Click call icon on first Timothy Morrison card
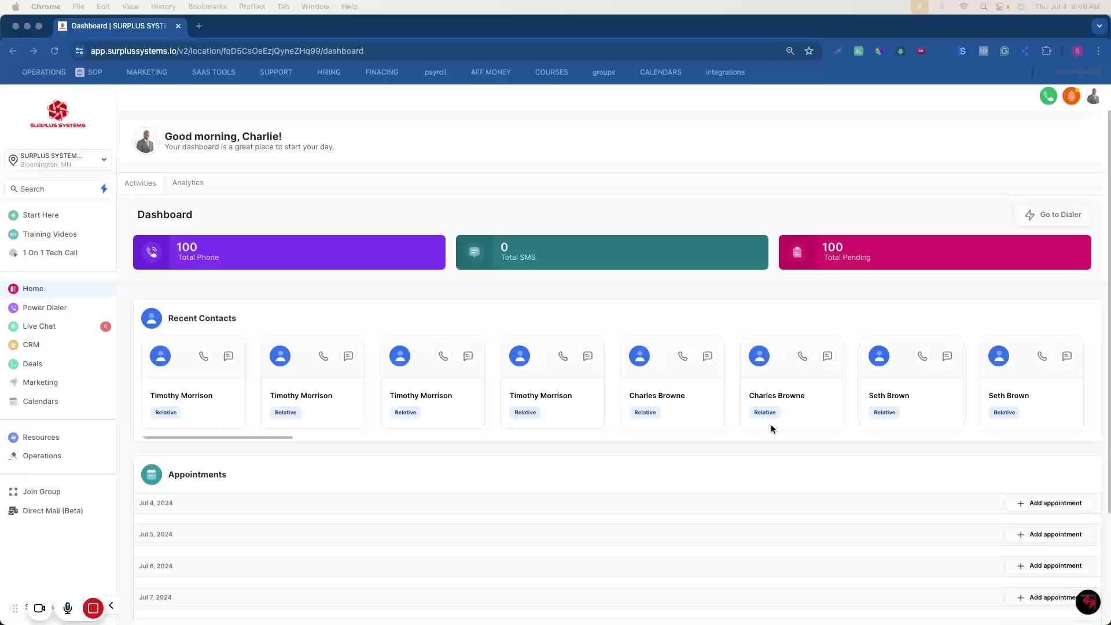Screen dimensions: 1111x625 point(204,356)
